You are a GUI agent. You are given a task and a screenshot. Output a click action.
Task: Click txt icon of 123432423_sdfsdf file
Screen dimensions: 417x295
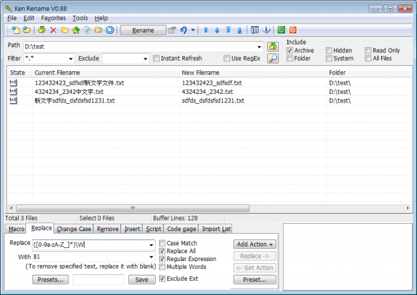pos(13,83)
